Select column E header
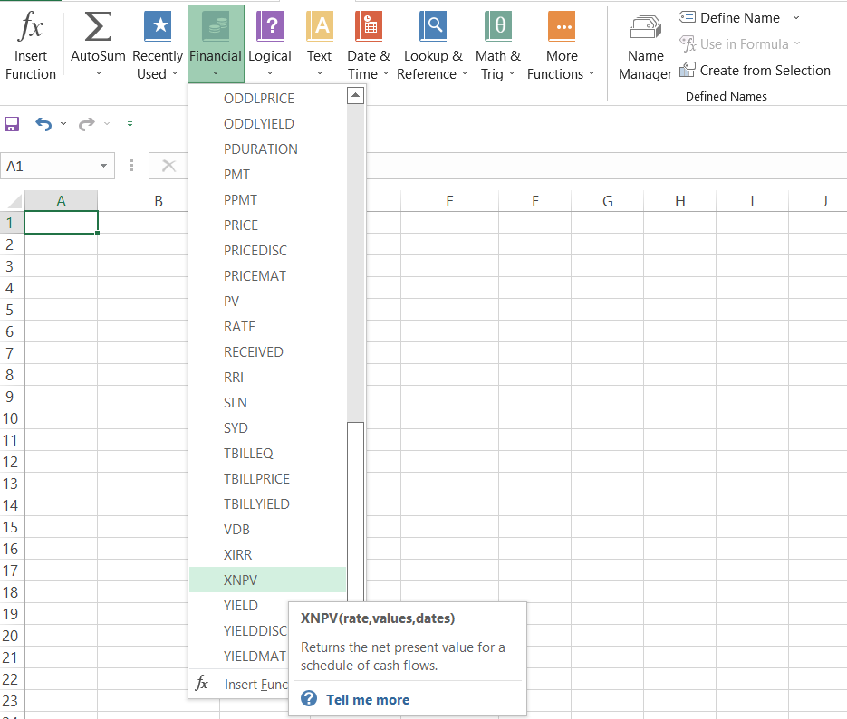 (449, 201)
